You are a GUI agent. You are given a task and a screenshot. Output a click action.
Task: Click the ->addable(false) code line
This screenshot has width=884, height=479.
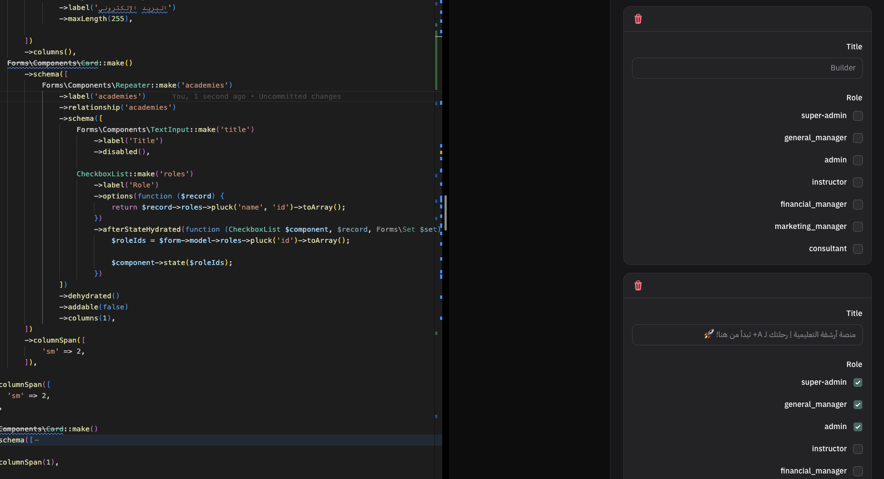94,307
